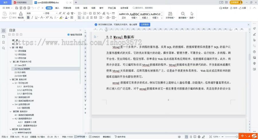Image resolution: width=258 pixels, height=139 pixels.
Task: Toggle Underline formatting
Action: (36, 18)
